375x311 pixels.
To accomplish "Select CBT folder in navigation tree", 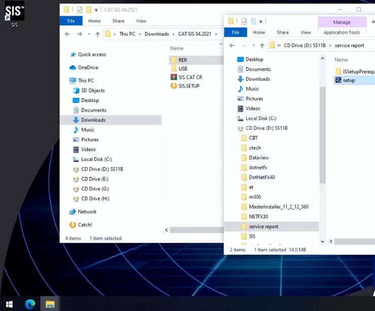I will (249, 138).
